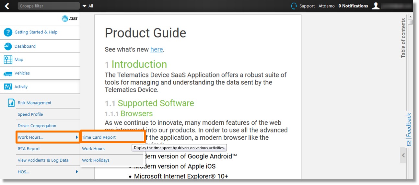Image resolution: width=419 pixels, height=185 pixels.
Task: Open the Feedback side tab
Action: click(409, 125)
